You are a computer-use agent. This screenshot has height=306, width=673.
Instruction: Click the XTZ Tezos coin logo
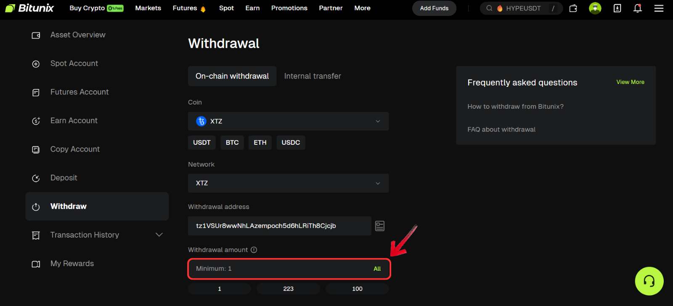(201, 121)
